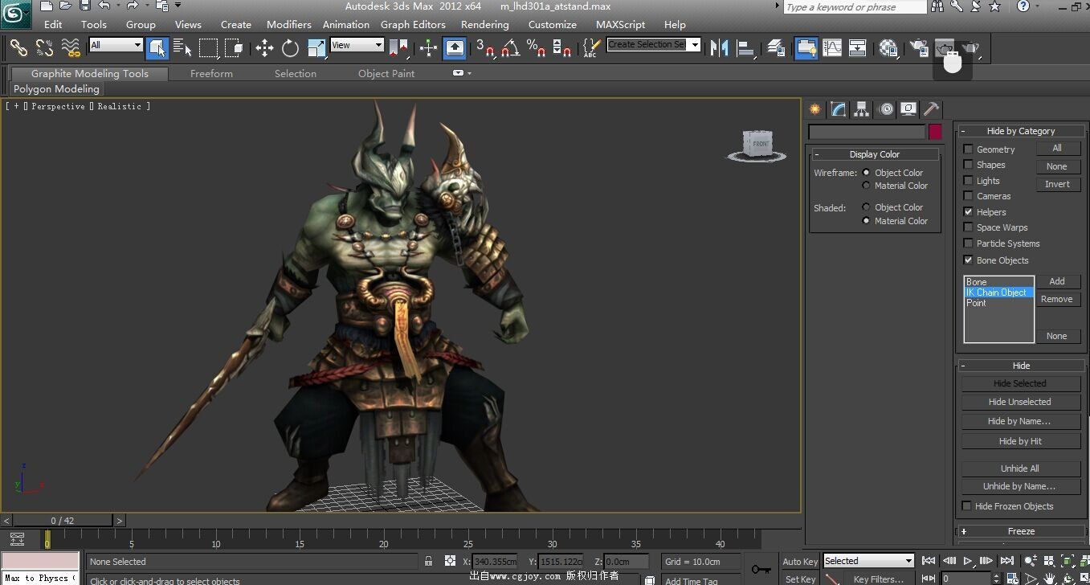This screenshot has width=1090, height=585.
Task: Open the Render Setup dialog
Action: (x=919, y=47)
